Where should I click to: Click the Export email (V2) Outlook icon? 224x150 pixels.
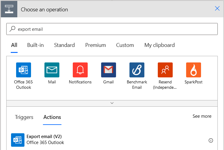(x=18, y=140)
